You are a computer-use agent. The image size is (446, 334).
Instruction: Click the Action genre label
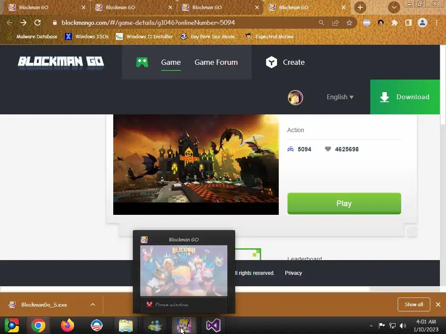point(296,130)
